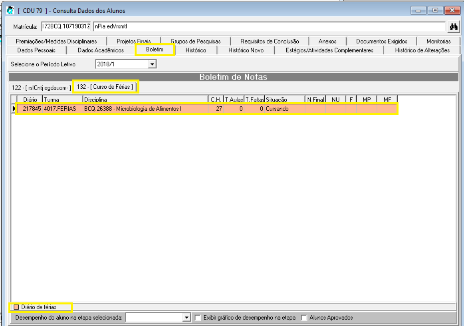464x326 pixels.
Task: Click the binoculars search icon
Action: [454, 27]
